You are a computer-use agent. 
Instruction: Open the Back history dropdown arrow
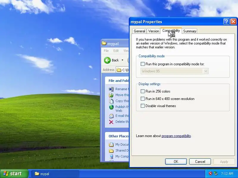coord(122,60)
